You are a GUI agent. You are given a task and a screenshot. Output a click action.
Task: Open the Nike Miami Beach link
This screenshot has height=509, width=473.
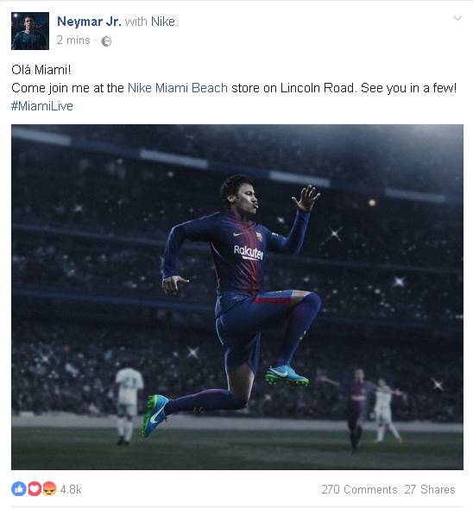coord(178,88)
